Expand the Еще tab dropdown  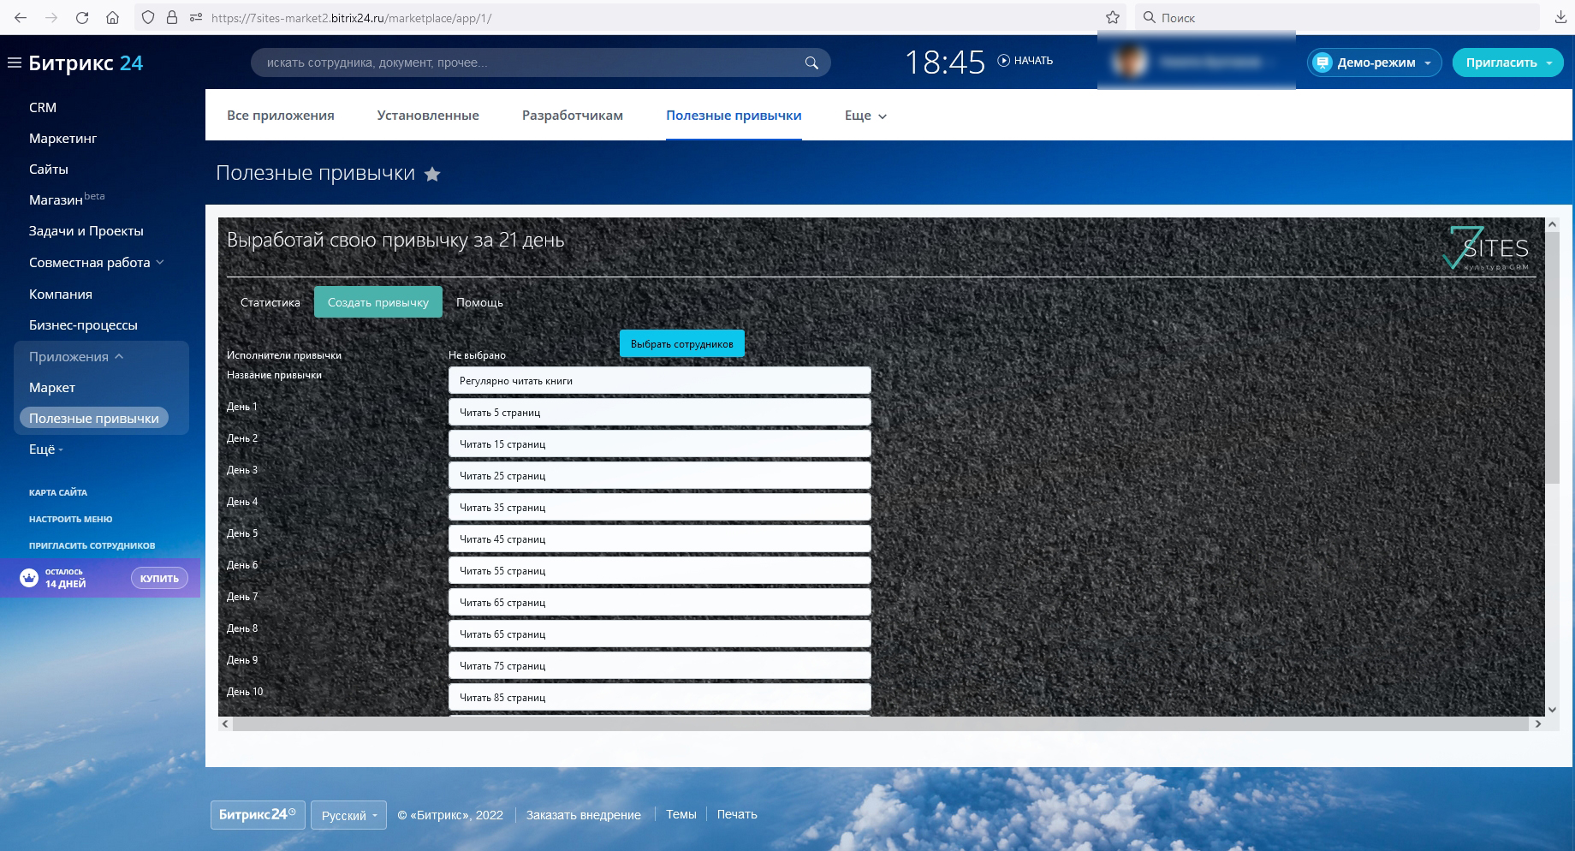pos(865,116)
